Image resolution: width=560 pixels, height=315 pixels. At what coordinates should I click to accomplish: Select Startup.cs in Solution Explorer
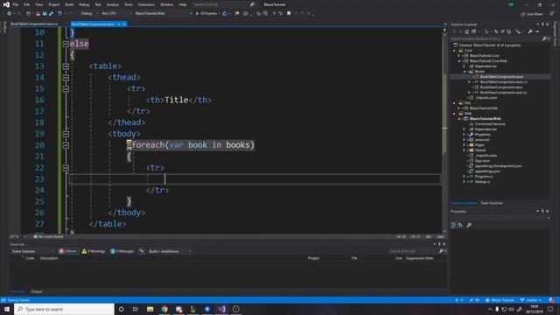482,182
